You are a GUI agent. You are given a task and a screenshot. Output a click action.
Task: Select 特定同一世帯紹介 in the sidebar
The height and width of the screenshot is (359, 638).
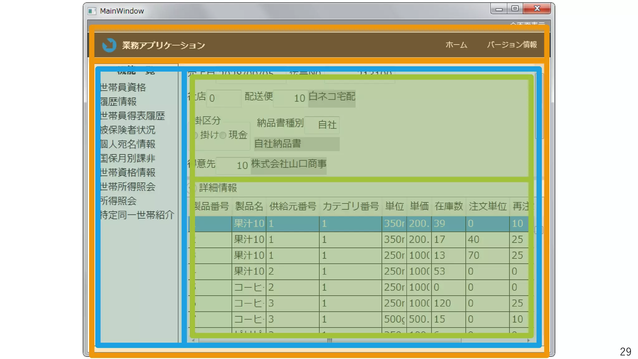point(137,215)
